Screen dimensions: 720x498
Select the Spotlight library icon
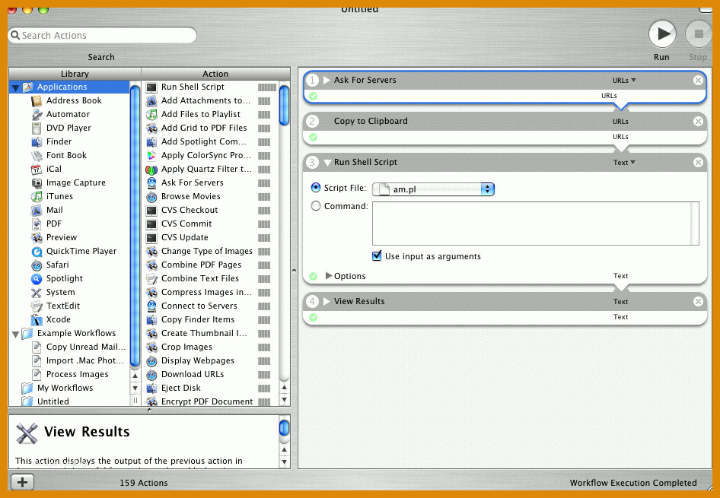tap(37, 279)
